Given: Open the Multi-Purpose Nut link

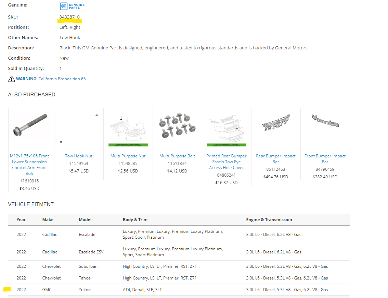Looking at the screenshot, I should pyautogui.click(x=128, y=156).
